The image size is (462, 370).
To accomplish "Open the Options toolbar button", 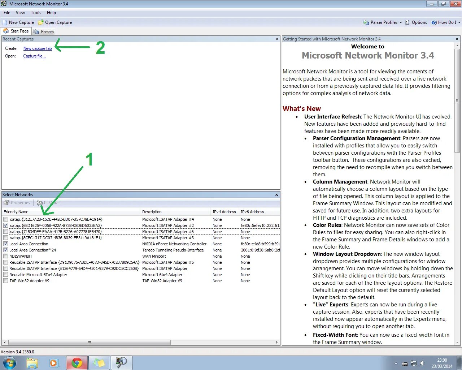I will point(416,22).
